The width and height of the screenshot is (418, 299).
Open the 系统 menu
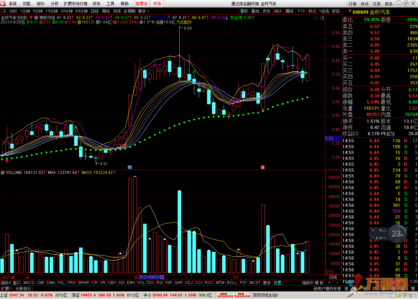13,4
